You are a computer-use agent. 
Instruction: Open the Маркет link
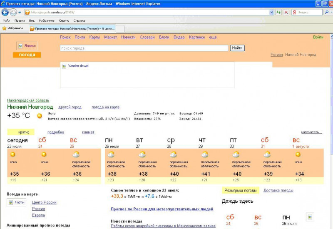(110, 37)
